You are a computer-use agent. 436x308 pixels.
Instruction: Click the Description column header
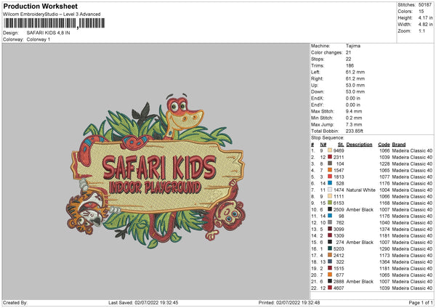359,145
